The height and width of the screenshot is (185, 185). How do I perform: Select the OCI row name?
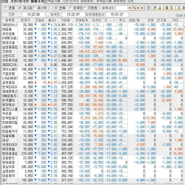[x=5, y=180]
